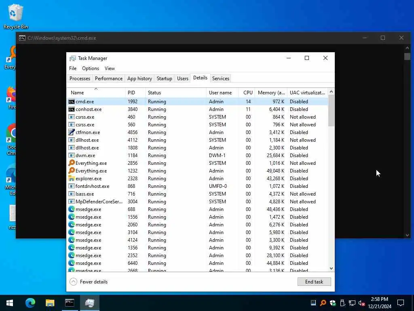Sort by the PID column header

click(x=135, y=93)
